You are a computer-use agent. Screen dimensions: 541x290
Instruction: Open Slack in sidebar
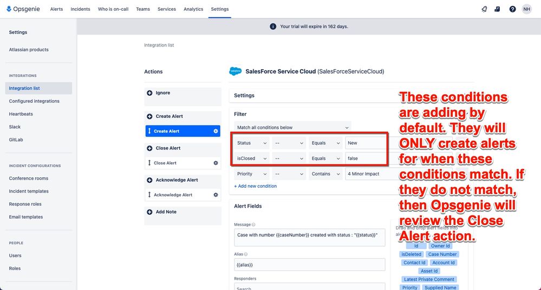[15, 127]
